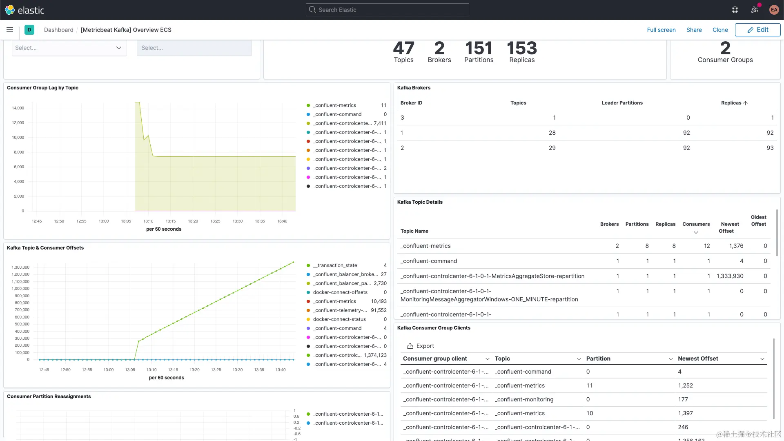
Task: Toggle visibility of _confluent-metrics series in lag legend
Action: [x=308, y=105]
